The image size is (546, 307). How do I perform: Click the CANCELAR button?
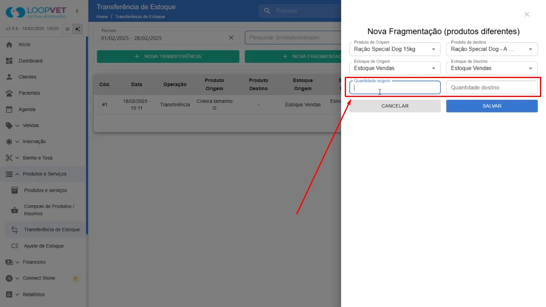395,106
